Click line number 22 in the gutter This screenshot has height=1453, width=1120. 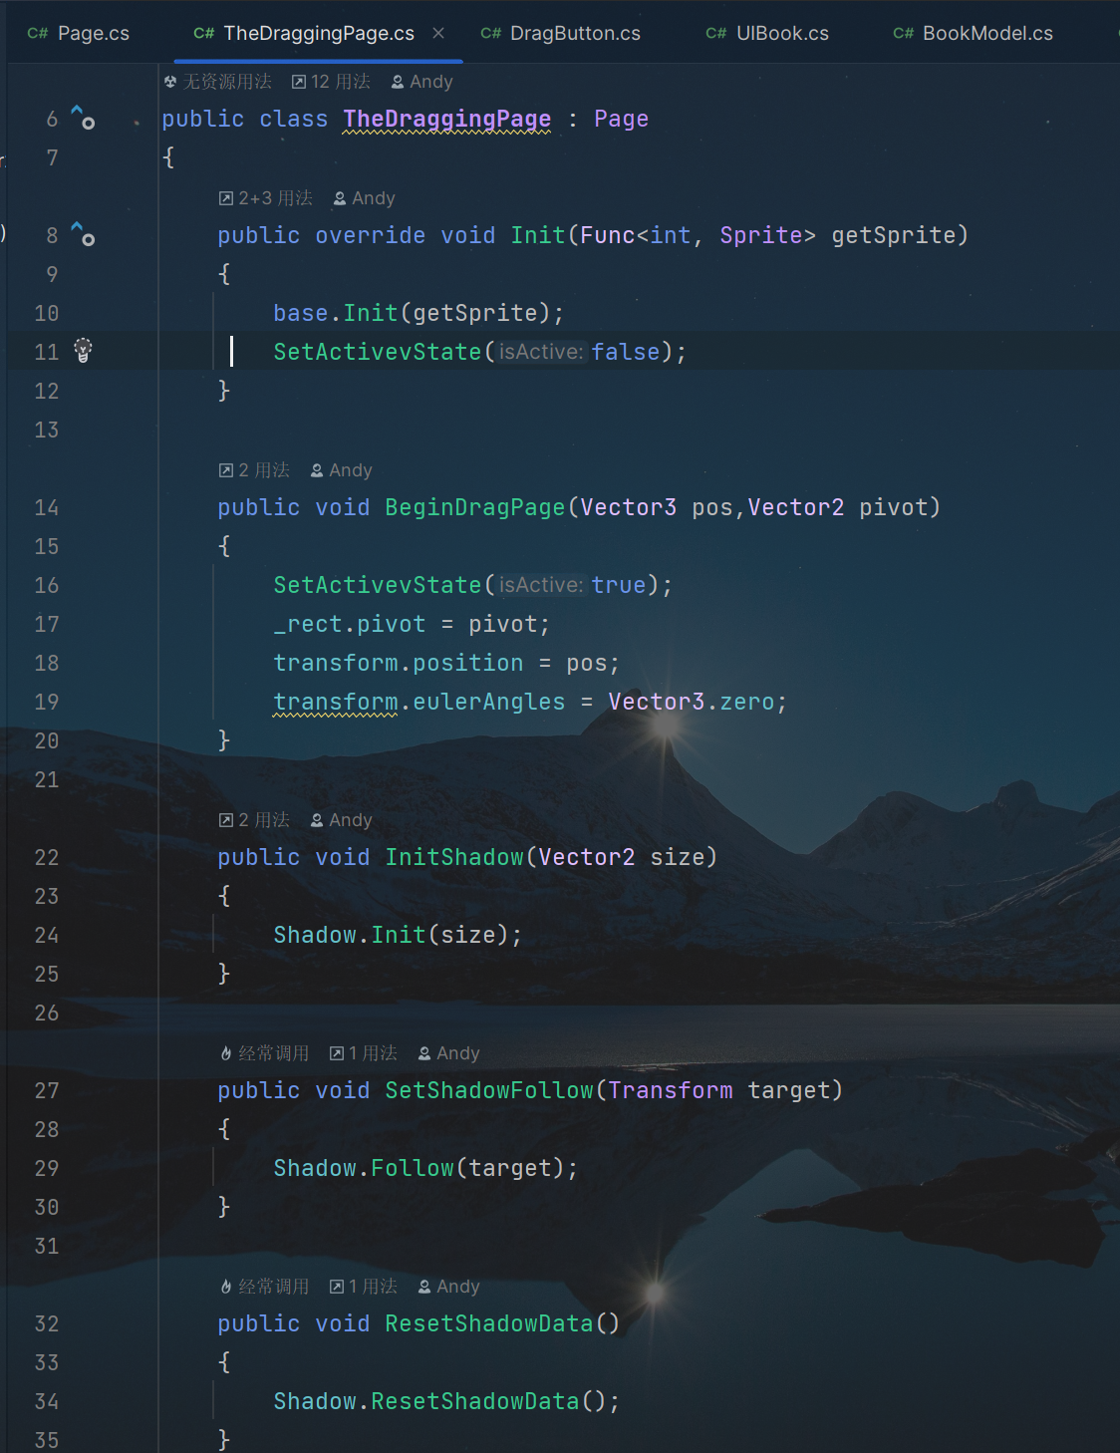(x=46, y=857)
